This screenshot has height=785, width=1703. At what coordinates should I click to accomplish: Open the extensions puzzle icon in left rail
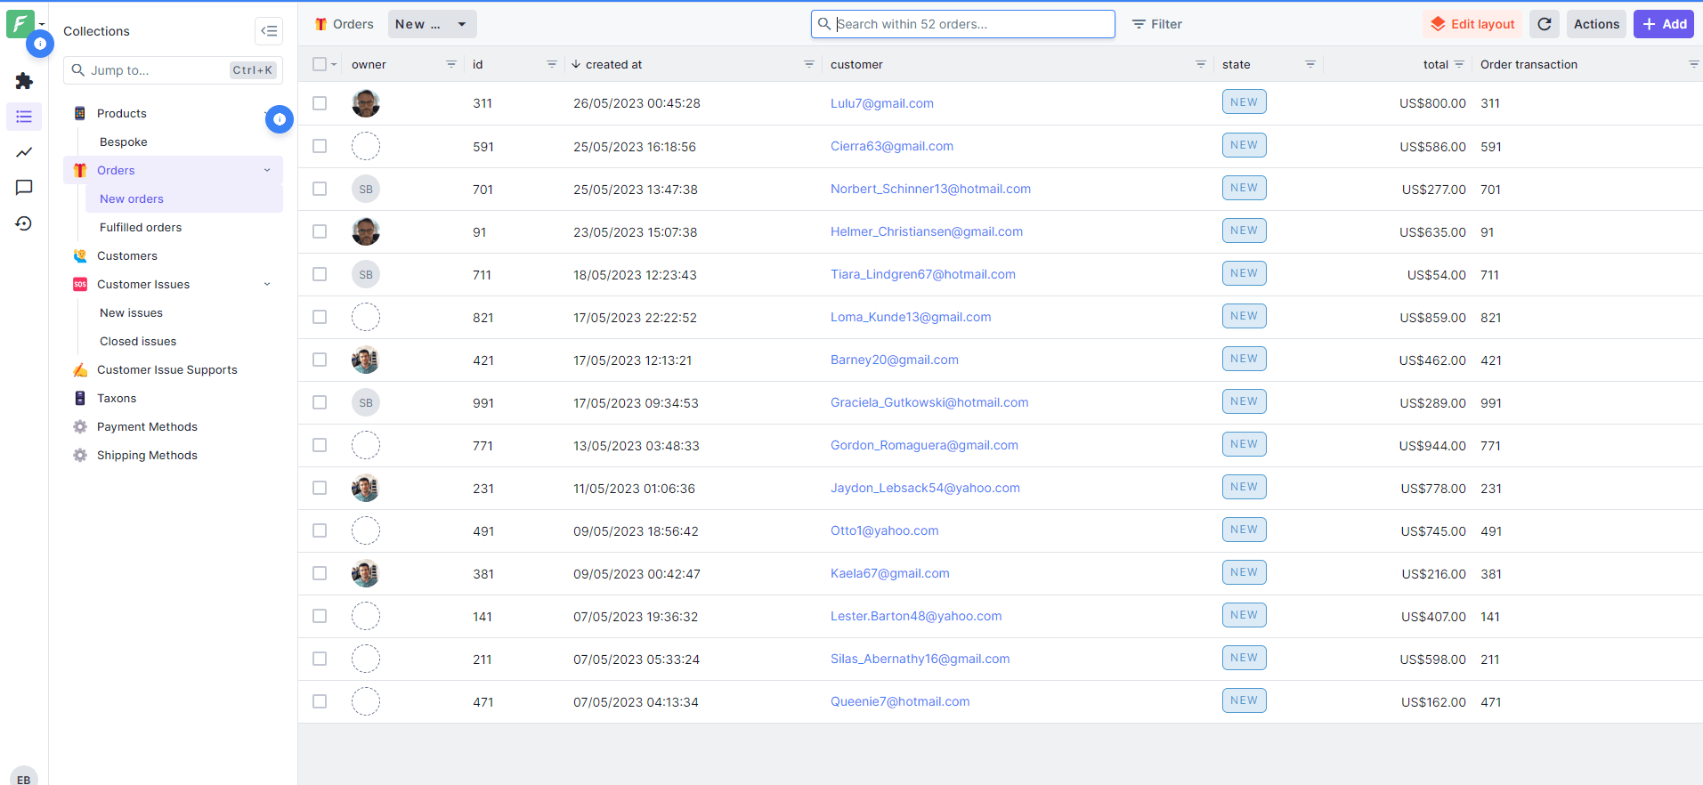coord(24,81)
